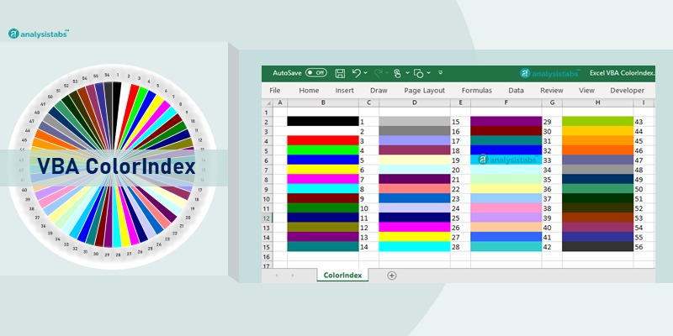Toggle the AutoSave switch off

coord(316,73)
